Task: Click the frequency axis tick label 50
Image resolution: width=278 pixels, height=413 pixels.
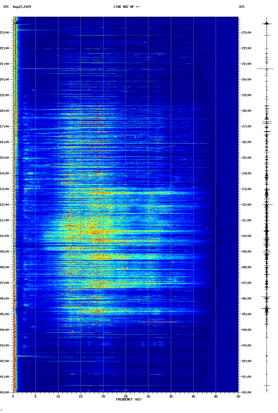Action: pos(238,397)
